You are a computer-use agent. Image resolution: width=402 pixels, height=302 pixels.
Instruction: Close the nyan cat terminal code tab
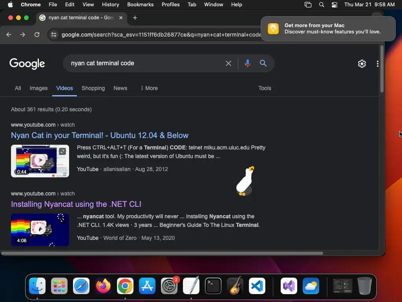[x=121, y=17]
